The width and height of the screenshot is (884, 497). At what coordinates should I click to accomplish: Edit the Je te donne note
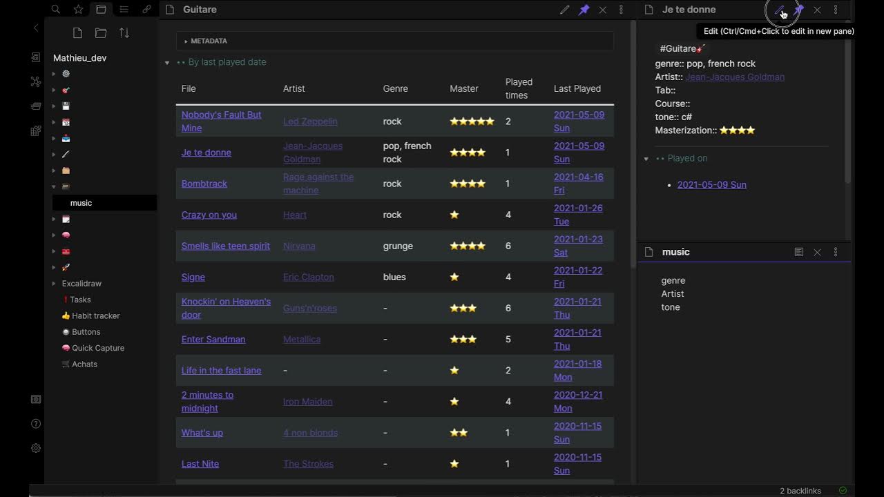pos(780,10)
